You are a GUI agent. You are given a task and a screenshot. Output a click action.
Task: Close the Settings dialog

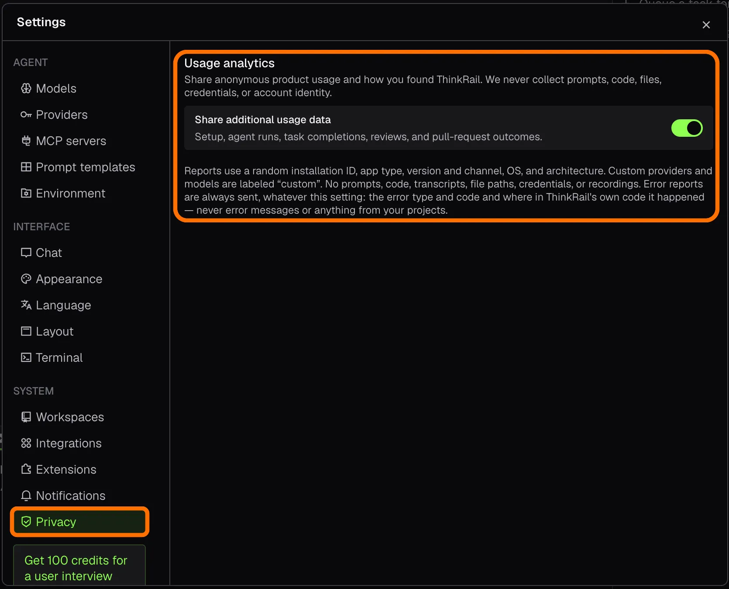click(706, 25)
